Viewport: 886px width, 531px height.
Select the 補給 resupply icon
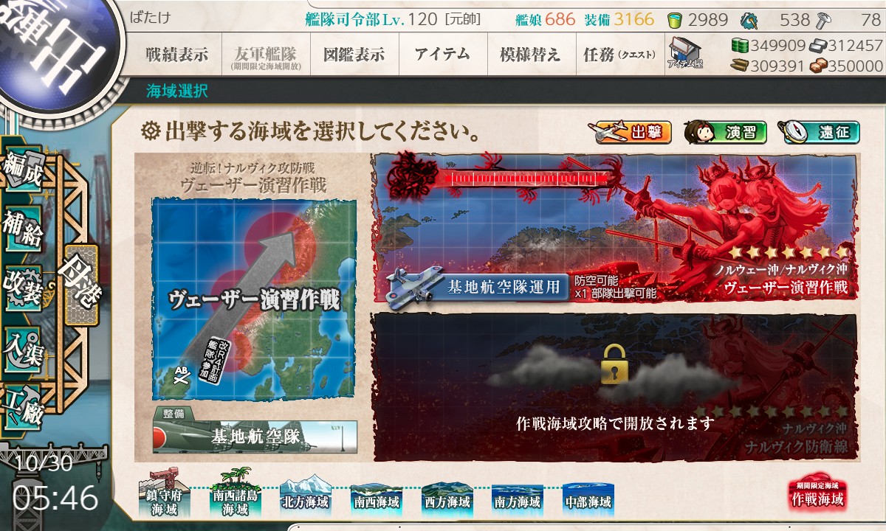click(24, 229)
